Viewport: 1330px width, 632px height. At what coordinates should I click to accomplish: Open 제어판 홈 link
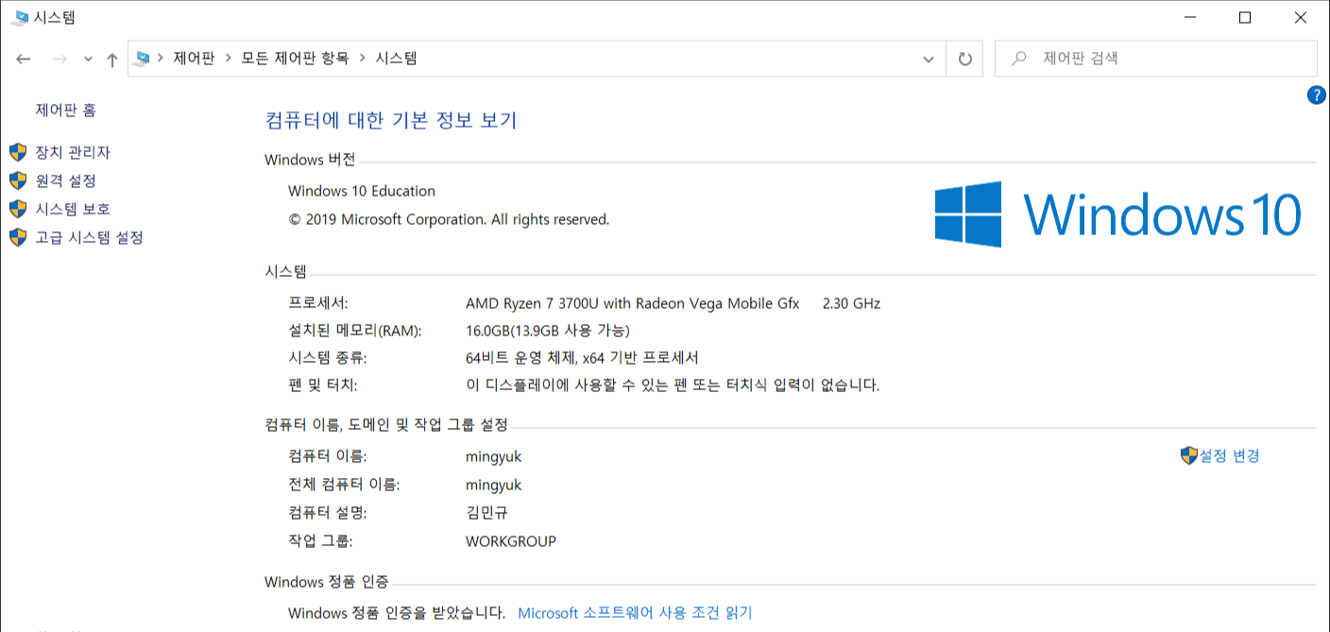(x=66, y=110)
